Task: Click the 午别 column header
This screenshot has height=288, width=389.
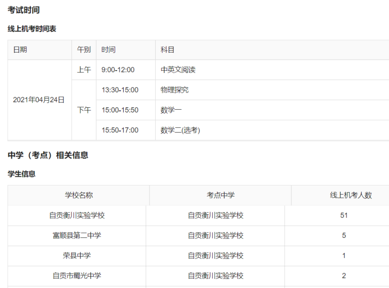Action: click(84, 50)
